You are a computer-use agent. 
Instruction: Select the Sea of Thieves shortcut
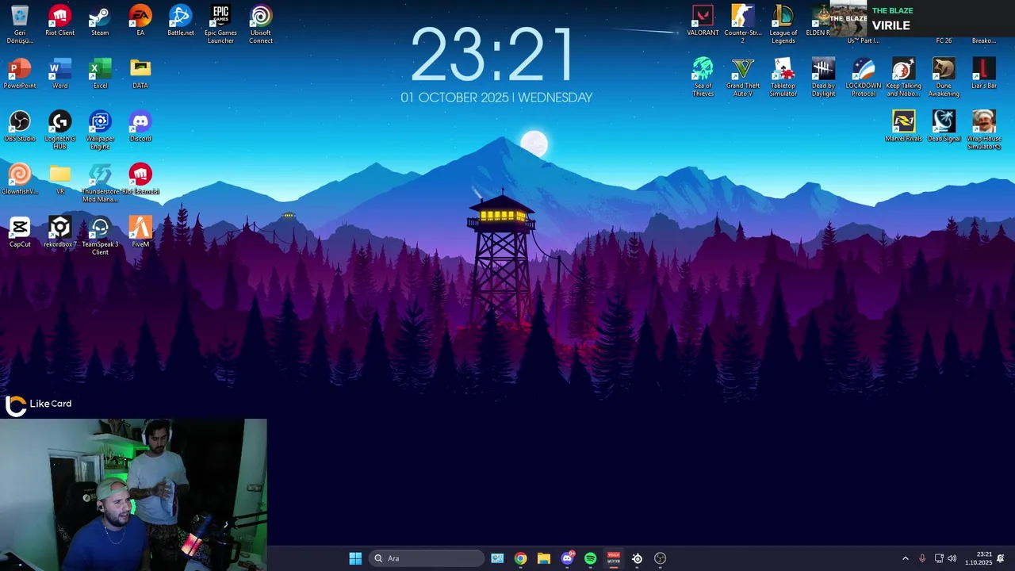pyautogui.click(x=703, y=78)
